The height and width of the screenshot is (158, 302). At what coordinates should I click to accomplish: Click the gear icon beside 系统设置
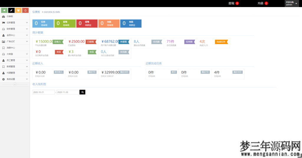point(4,79)
